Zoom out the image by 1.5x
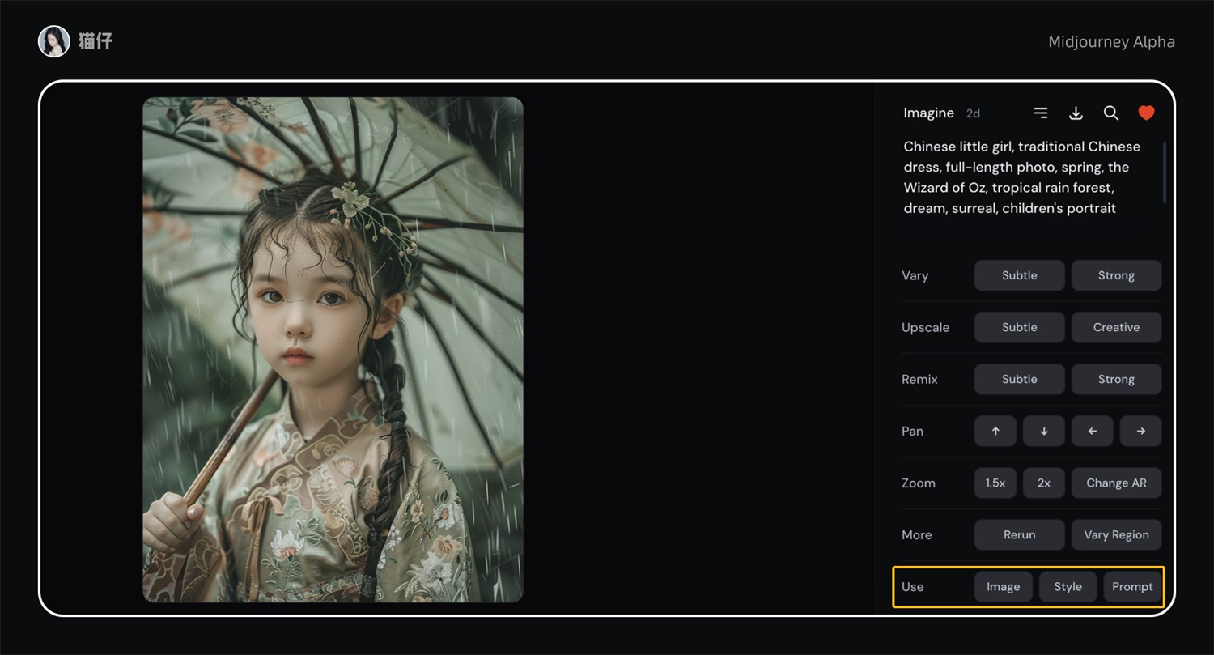This screenshot has width=1214, height=655. point(995,483)
